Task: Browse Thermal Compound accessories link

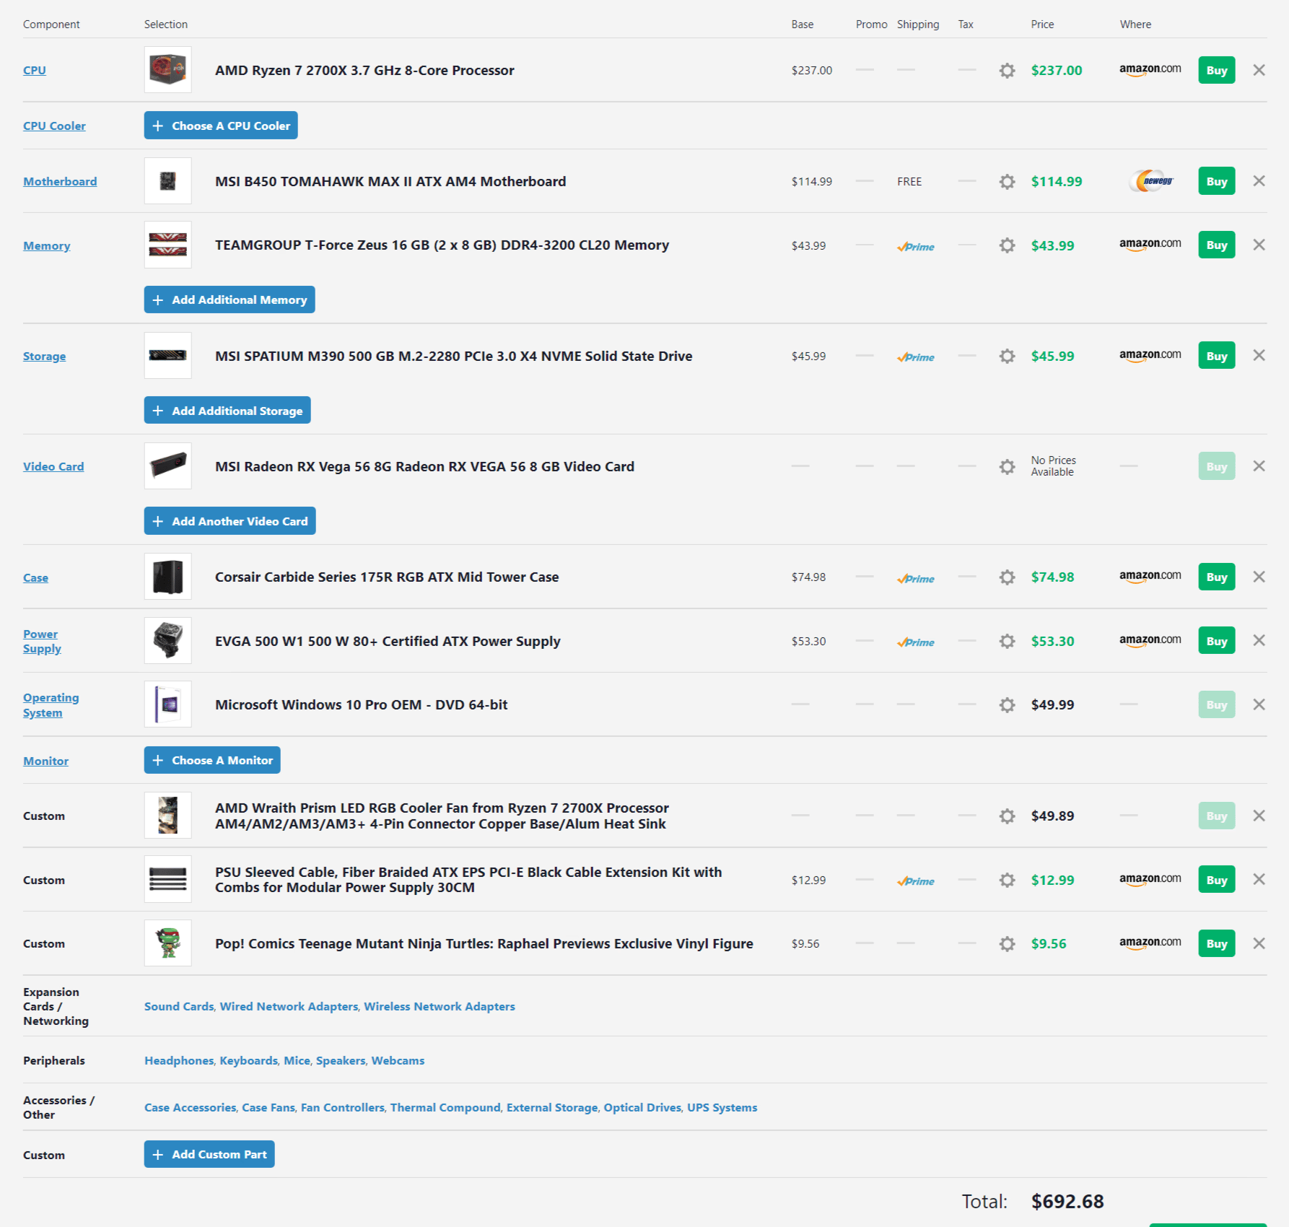Action: pos(445,1107)
